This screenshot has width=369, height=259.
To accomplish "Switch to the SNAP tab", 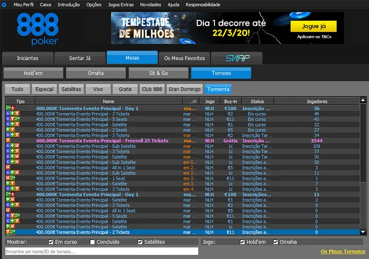I will [237, 58].
